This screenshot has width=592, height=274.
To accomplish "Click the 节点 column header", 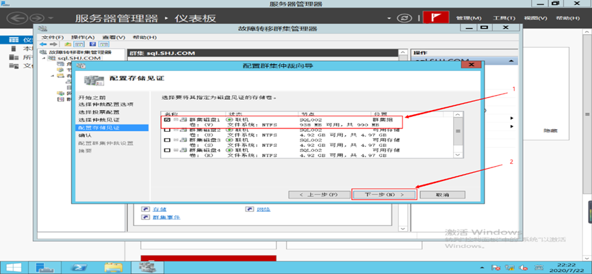I will pos(335,114).
